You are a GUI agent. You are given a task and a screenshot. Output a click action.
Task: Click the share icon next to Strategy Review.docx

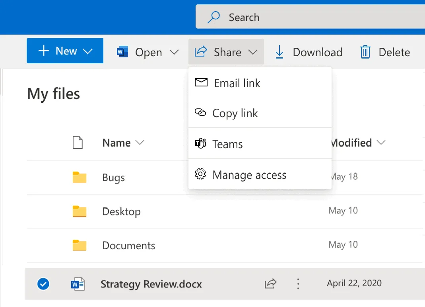270,284
